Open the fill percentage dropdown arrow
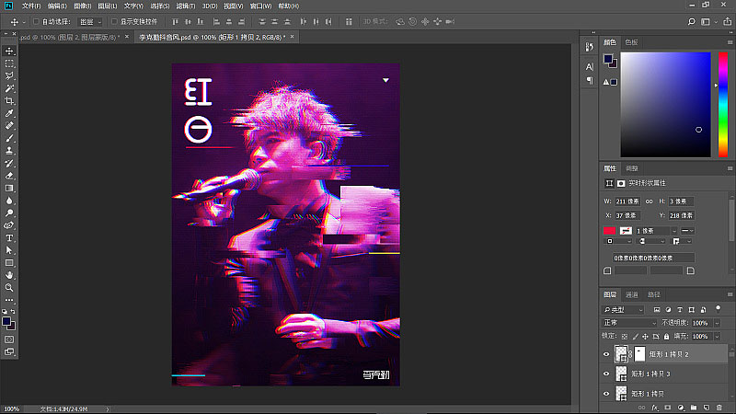The width and height of the screenshot is (736, 414). (x=717, y=337)
